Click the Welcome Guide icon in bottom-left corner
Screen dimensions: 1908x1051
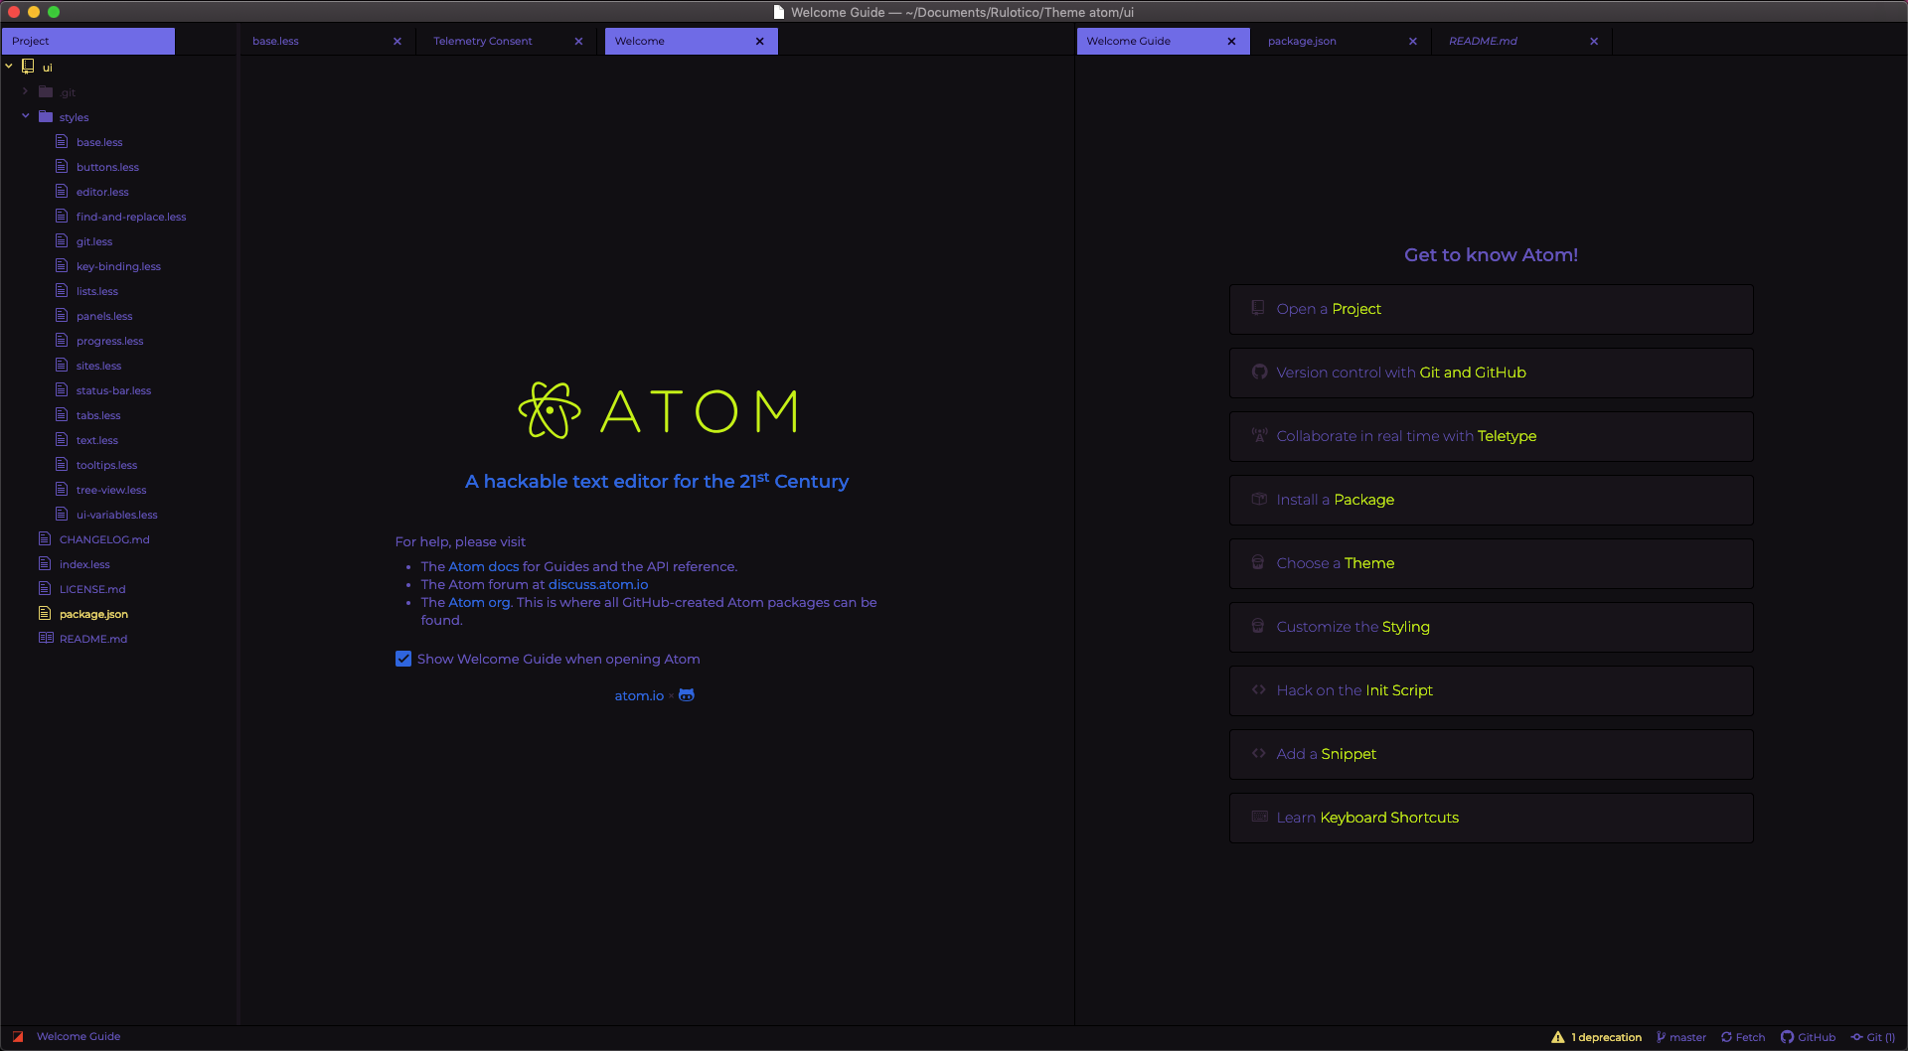(x=17, y=1036)
